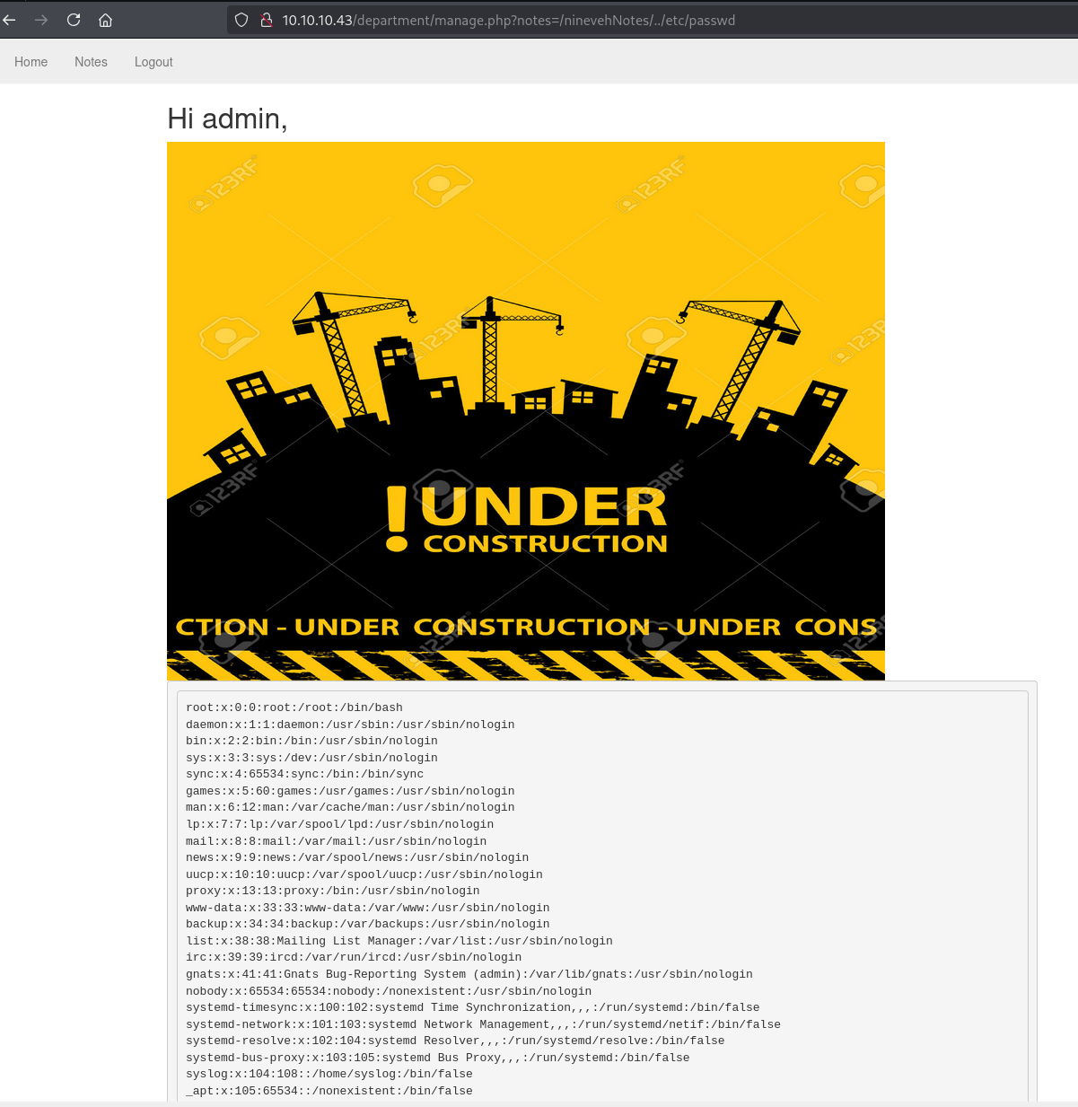Click the games:x:5:60 passwd line
Image resolution: width=1078 pixels, height=1107 pixels.
pyautogui.click(x=350, y=791)
